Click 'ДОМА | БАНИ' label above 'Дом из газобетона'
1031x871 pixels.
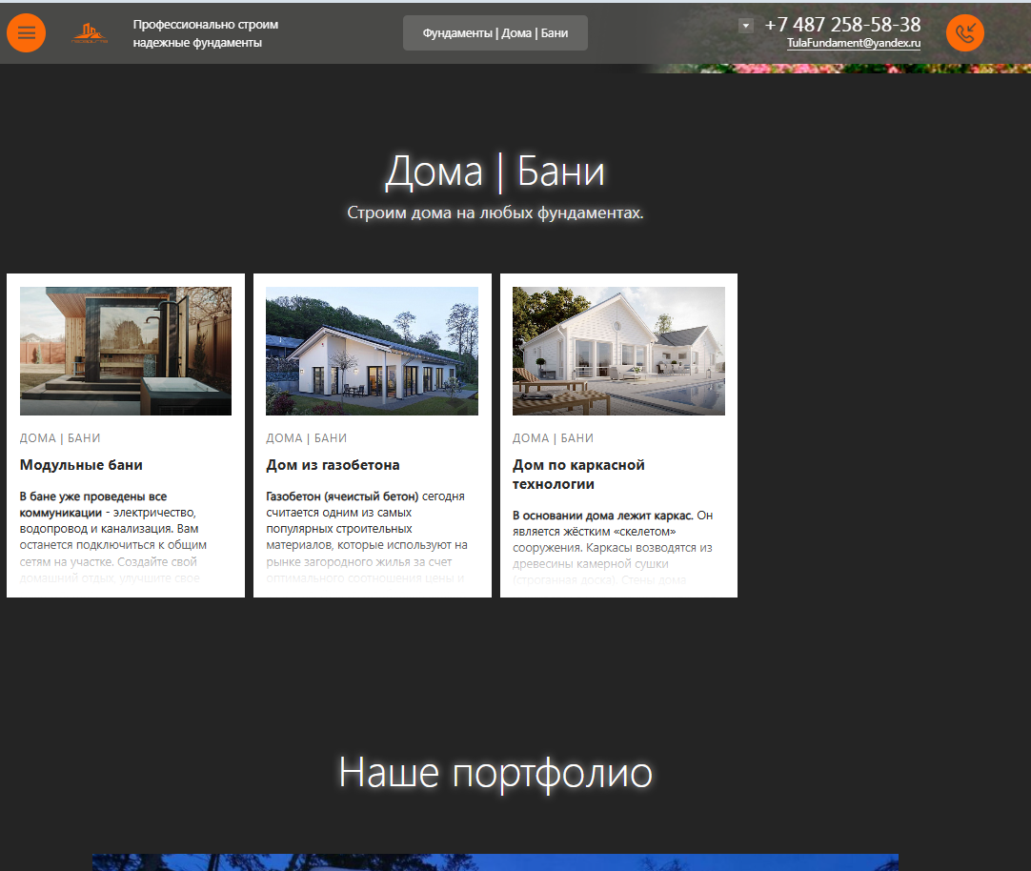[306, 438]
